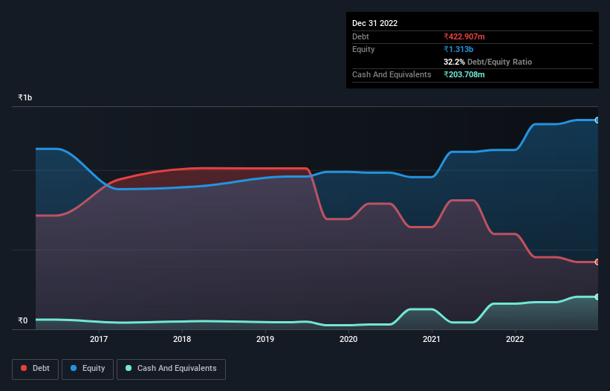Select the 2018 x-axis label
Viewport: 610px width, 391px height.
tap(182, 339)
